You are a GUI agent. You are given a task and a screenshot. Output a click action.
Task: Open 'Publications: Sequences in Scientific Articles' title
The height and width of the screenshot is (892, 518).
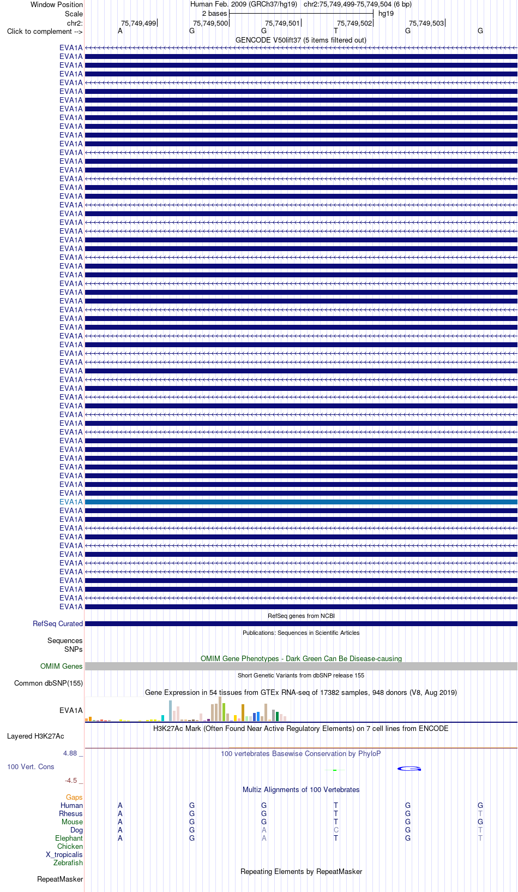[x=301, y=633]
